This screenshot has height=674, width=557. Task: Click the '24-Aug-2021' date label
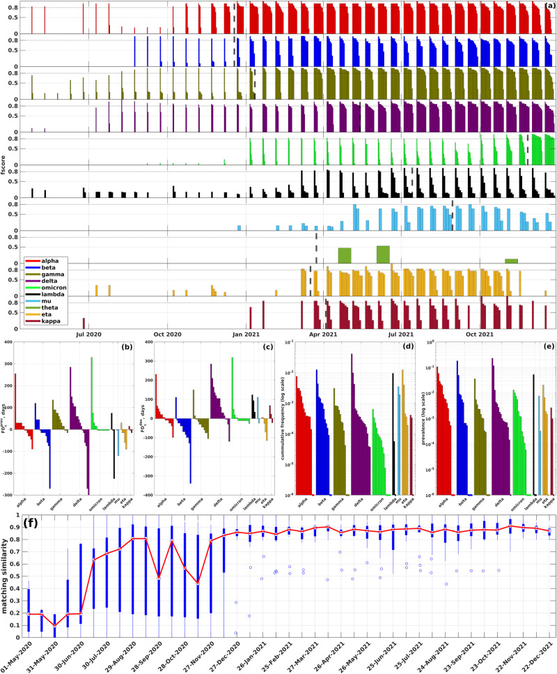[434, 657]
